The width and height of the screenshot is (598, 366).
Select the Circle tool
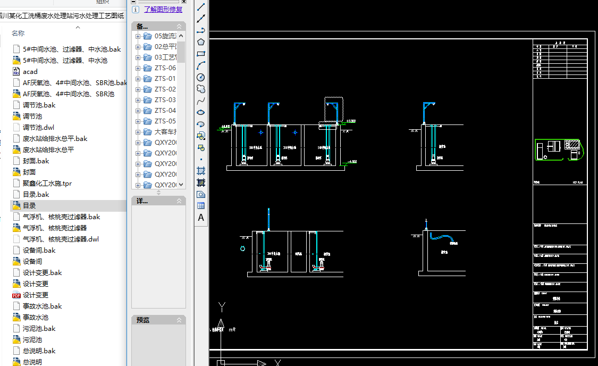click(200, 78)
